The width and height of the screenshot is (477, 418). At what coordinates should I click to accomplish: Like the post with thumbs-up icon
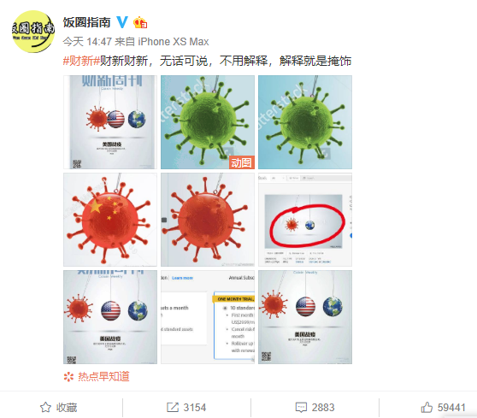(427, 407)
